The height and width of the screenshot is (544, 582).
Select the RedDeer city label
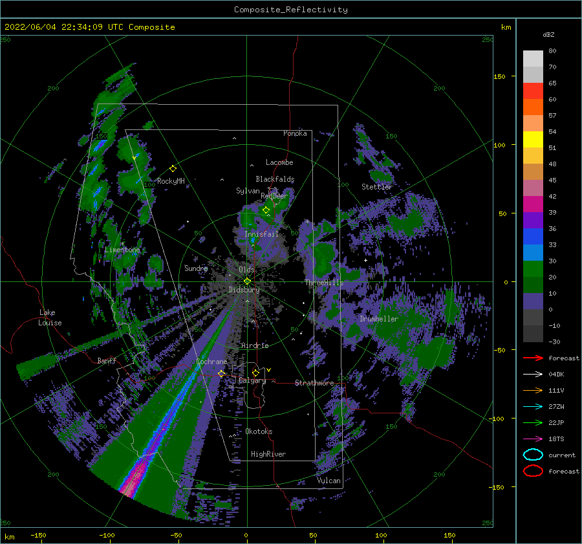click(274, 196)
